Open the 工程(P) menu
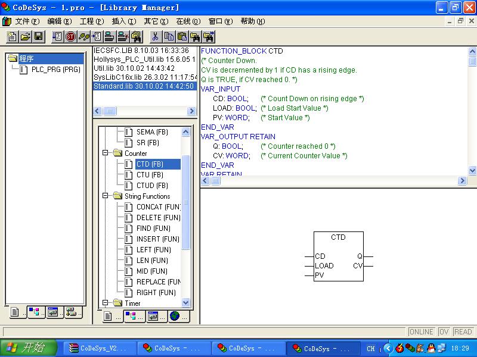The width and height of the screenshot is (477, 357). coord(92,21)
